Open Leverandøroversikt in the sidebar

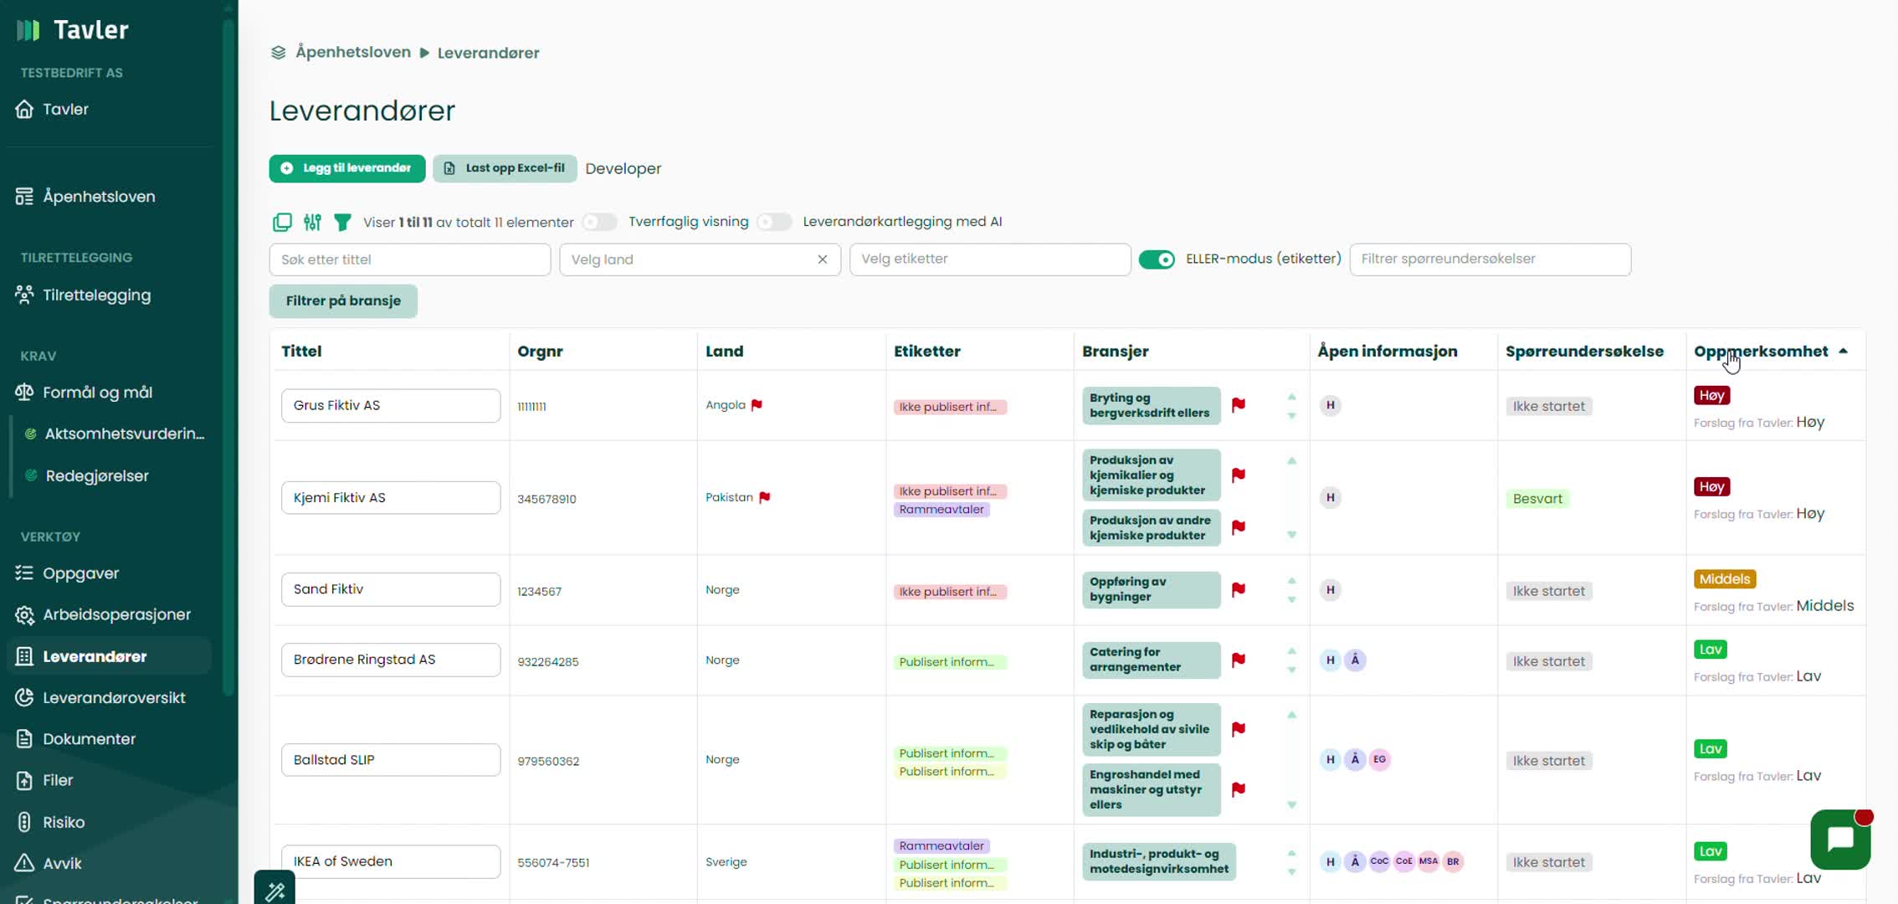coord(114,697)
